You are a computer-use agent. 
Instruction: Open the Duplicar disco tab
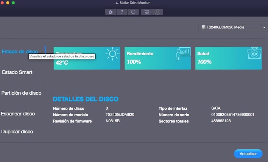(17, 132)
